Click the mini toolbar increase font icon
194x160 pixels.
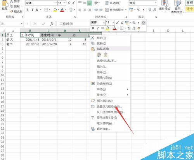(118, 23)
